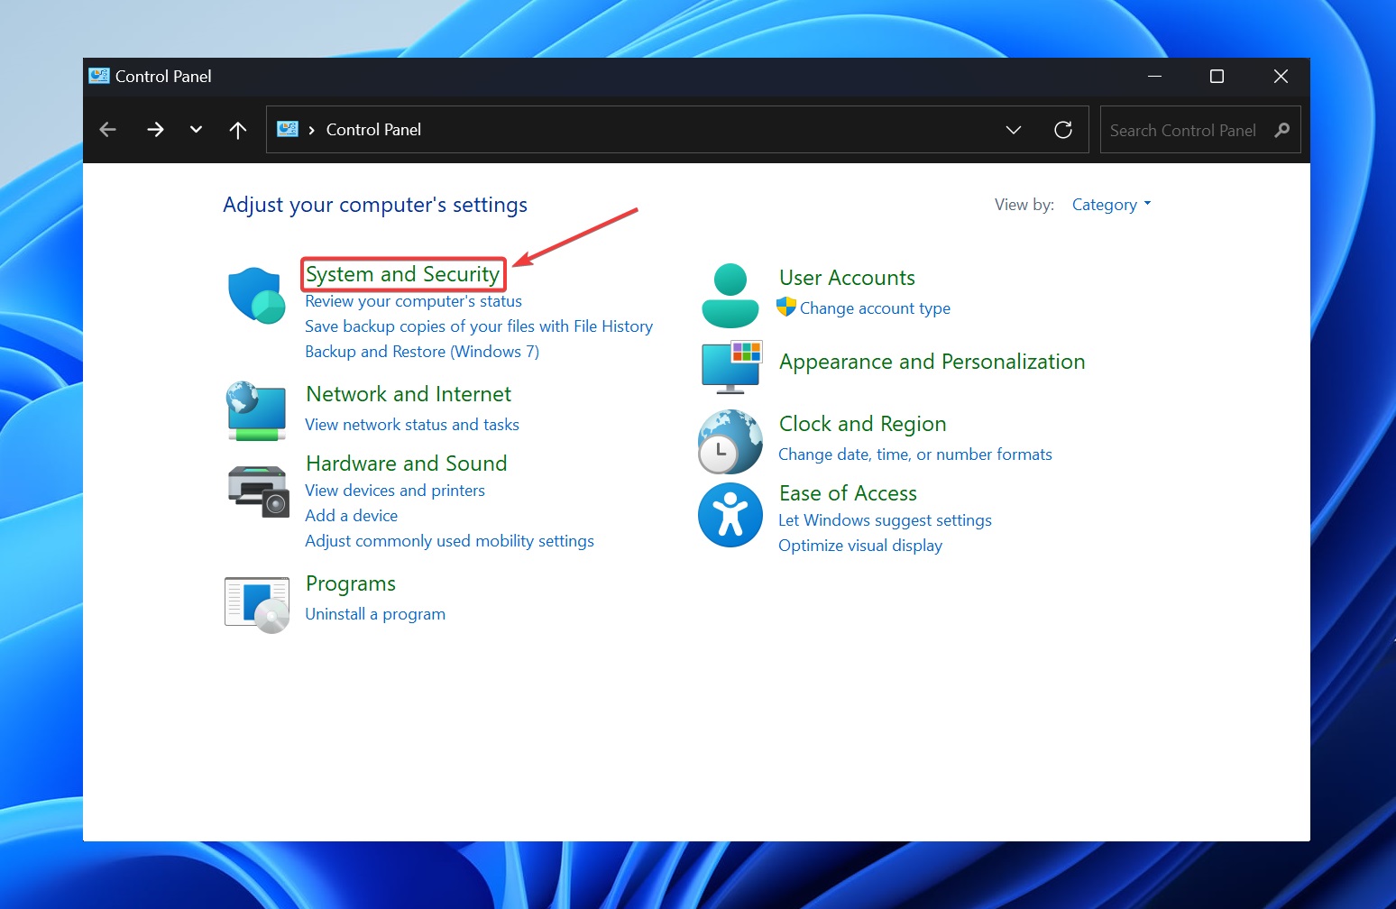Expand the address bar history dropdown
The image size is (1396, 909).
coord(1014,130)
